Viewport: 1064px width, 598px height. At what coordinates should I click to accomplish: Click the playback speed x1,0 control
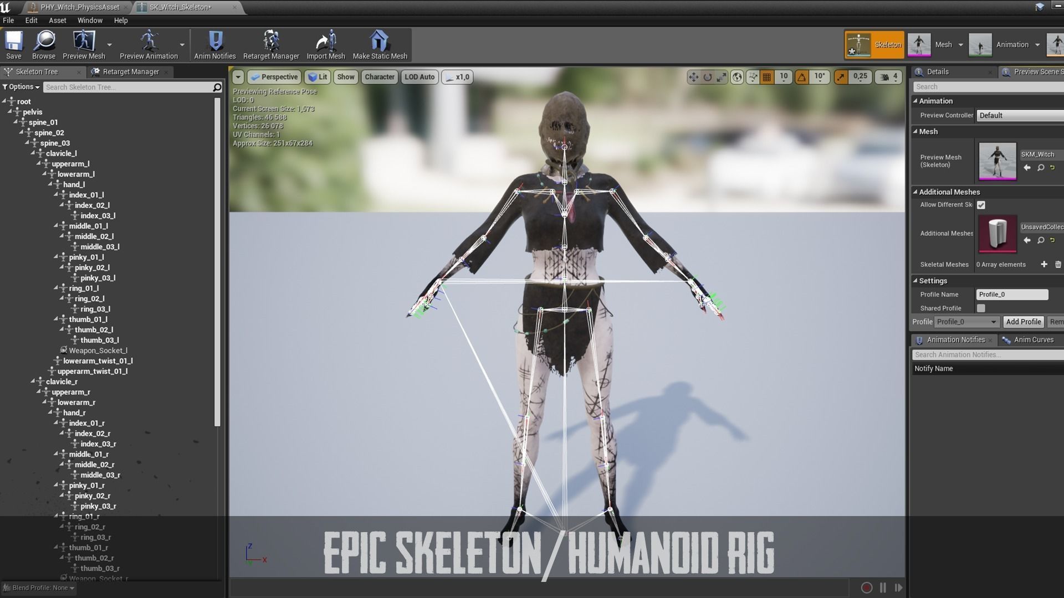(458, 77)
